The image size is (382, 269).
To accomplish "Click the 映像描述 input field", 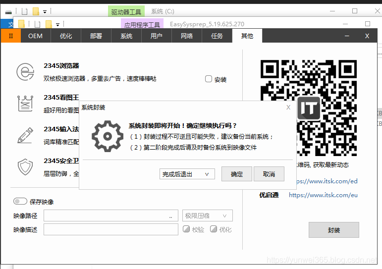I will click(111, 229).
